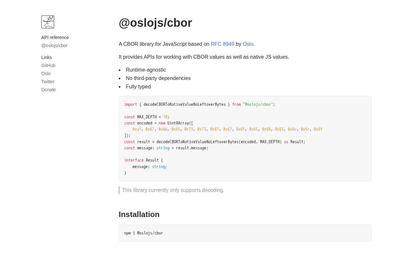This screenshot has width=413, height=258.
Task: Open the @oslojs/cbor sidebar link
Action: click(x=54, y=45)
